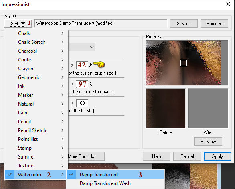
Task: Open Help for Impressionist
Action: (x=156, y=156)
